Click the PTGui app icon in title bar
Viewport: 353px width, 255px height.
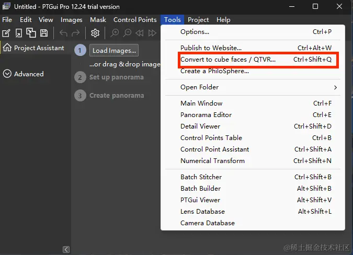6,6
